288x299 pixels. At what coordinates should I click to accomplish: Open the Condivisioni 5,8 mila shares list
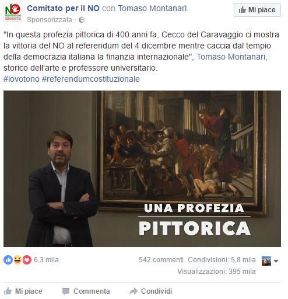(x=222, y=260)
